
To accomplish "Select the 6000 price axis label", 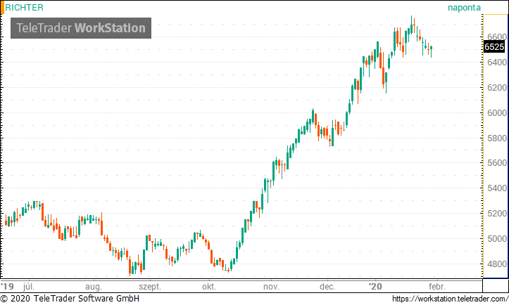I will pyautogui.click(x=495, y=113).
